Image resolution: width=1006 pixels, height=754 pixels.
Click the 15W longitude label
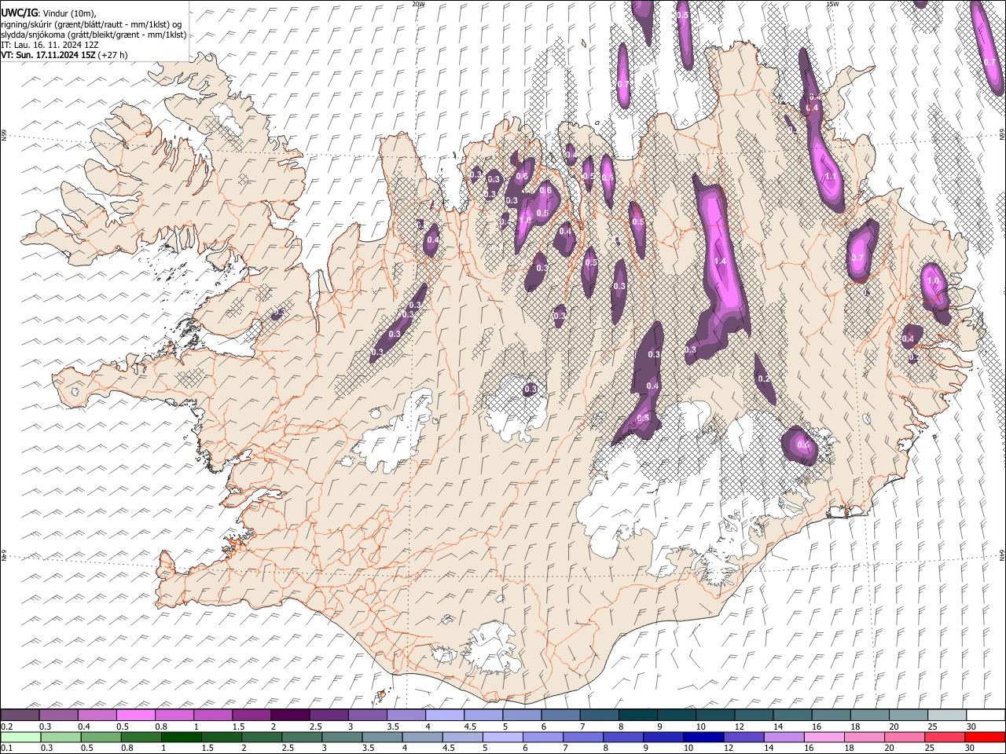pos(832,4)
